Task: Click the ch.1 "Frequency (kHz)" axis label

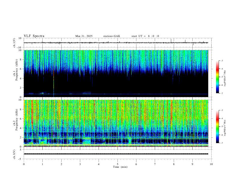Action: [17, 70]
